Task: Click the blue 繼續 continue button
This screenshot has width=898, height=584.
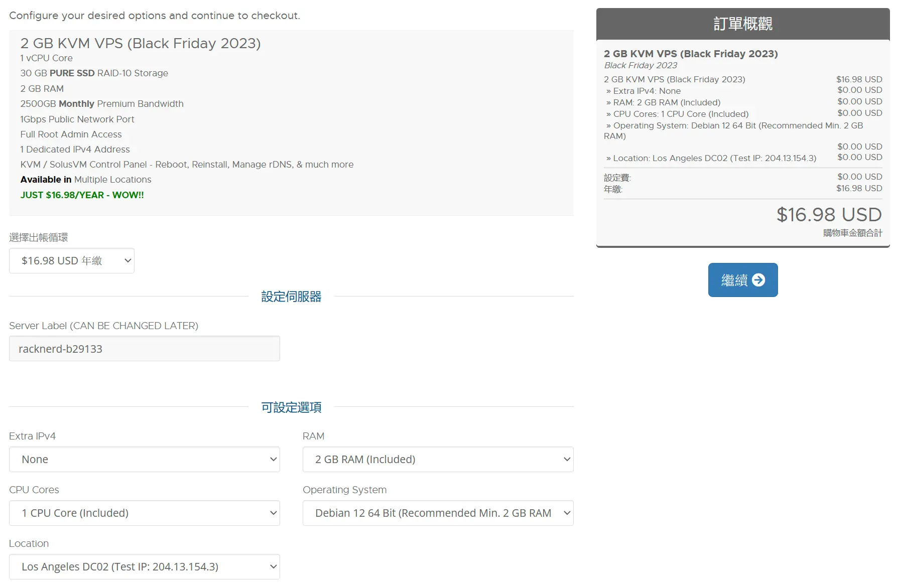Action: click(x=743, y=280)
